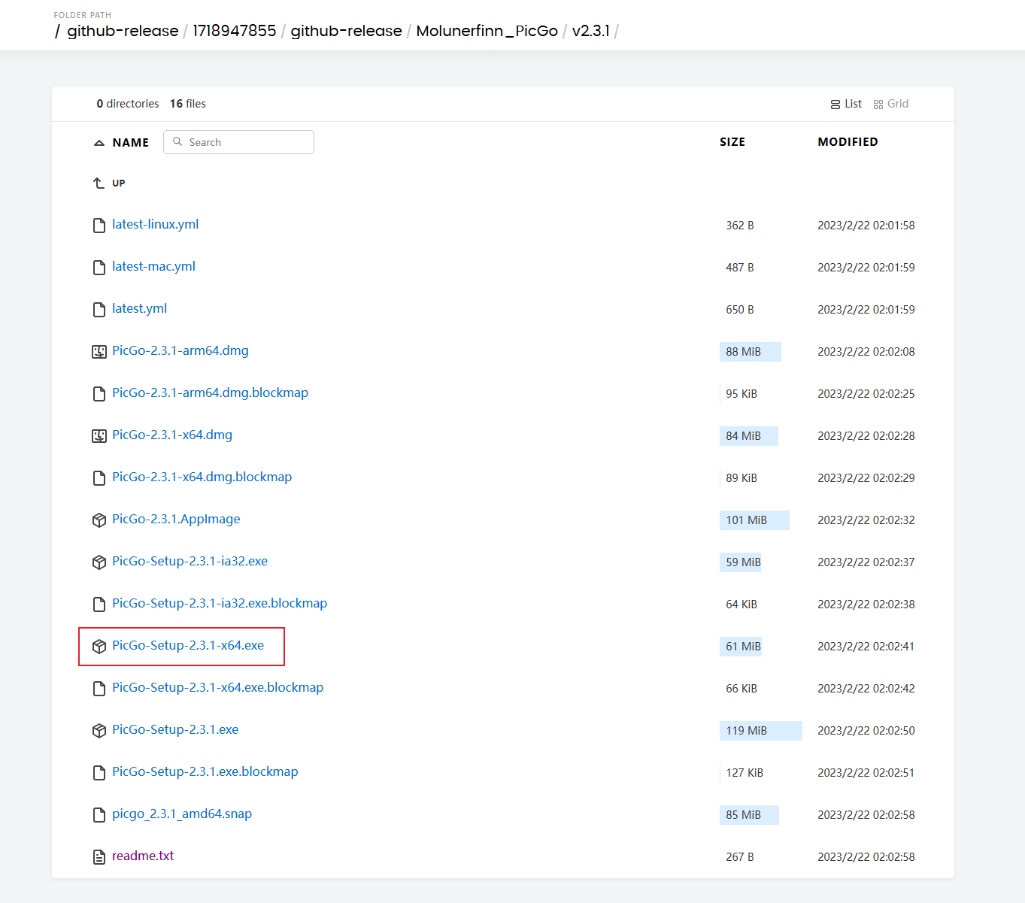The height and width of the screenshot is (903, 1025).
Task: Click the package icon for PicGo-2.3.1.AppImage
Action: [99, 520]
